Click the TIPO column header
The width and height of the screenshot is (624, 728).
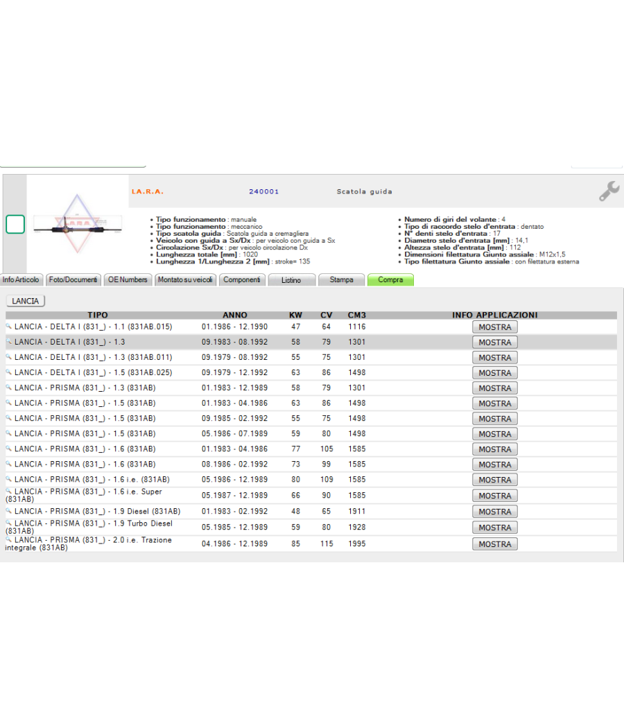coord(98,315)
